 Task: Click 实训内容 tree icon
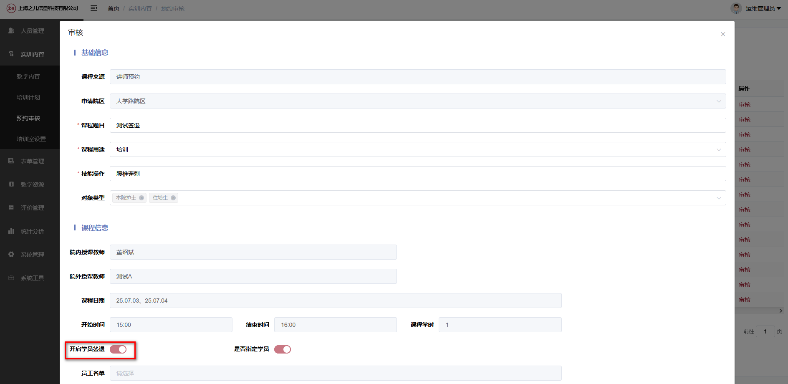[11, 54]
